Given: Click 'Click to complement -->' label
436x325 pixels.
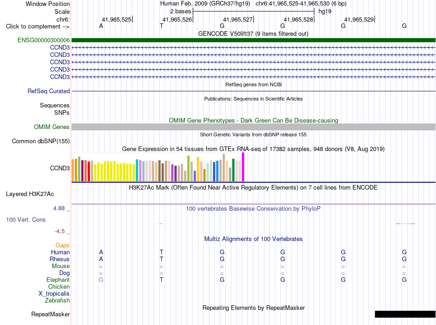Looking at the screenshot, I should pos(38,27).
